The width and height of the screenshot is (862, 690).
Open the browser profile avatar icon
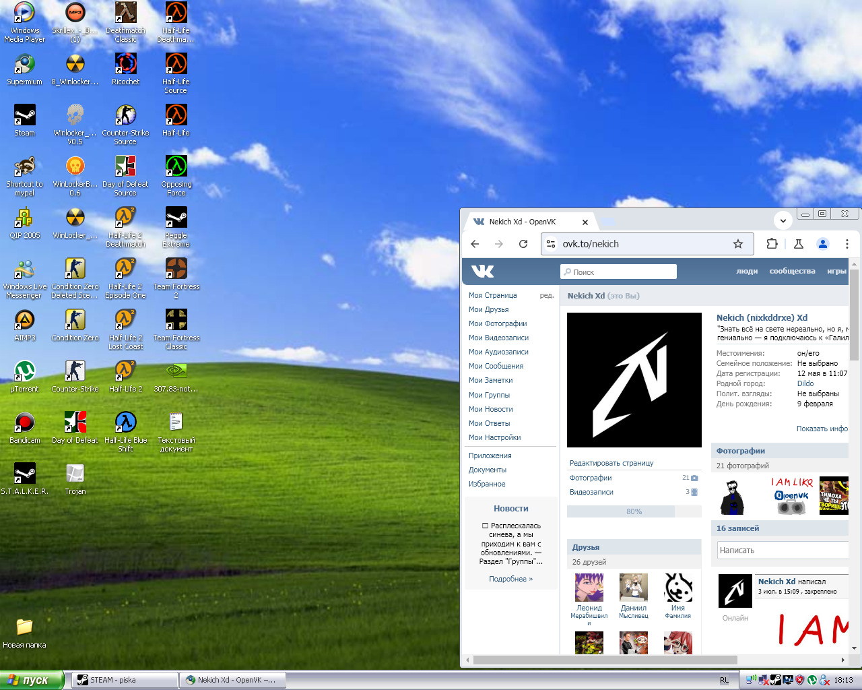click(822, 244)
